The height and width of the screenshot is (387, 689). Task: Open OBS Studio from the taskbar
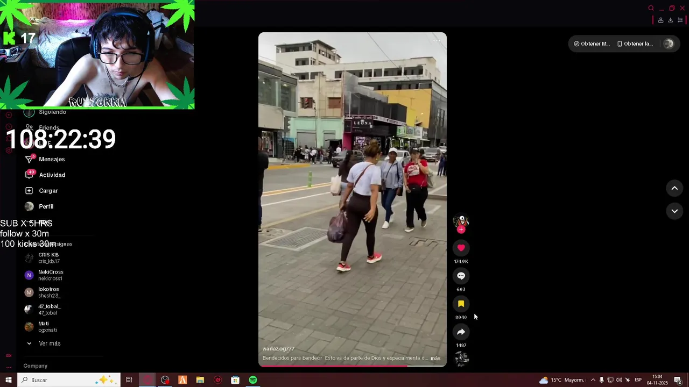point(165,380)
